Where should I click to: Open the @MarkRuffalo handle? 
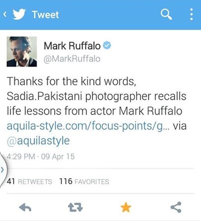point(72,59)
